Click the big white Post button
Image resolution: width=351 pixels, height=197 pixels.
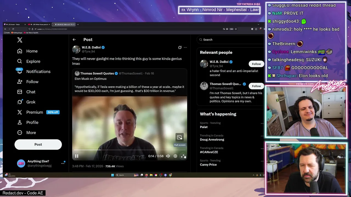point(38,144)
